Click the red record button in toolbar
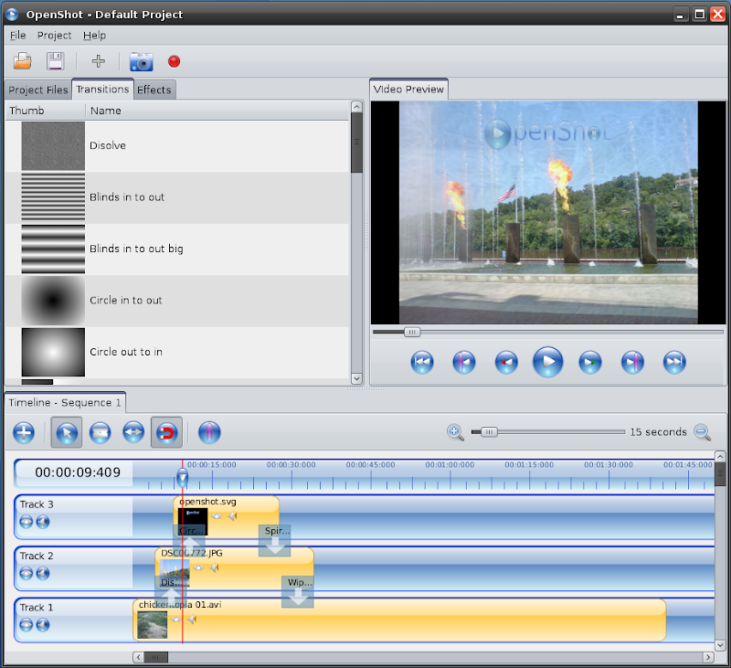The image size is (731, 668). 174,61
